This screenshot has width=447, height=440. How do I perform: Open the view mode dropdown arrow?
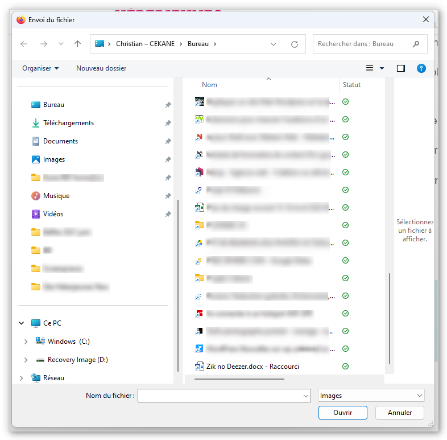[x=382, y=68]
